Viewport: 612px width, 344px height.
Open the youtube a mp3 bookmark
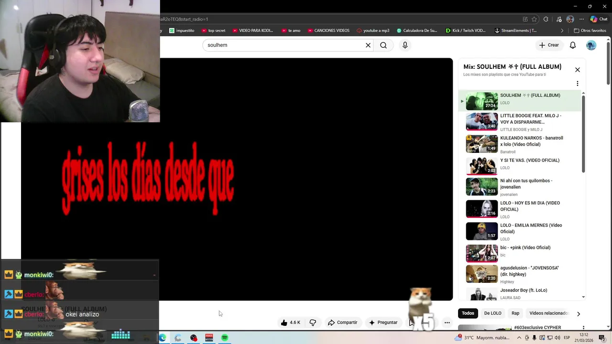coord(373,31)
